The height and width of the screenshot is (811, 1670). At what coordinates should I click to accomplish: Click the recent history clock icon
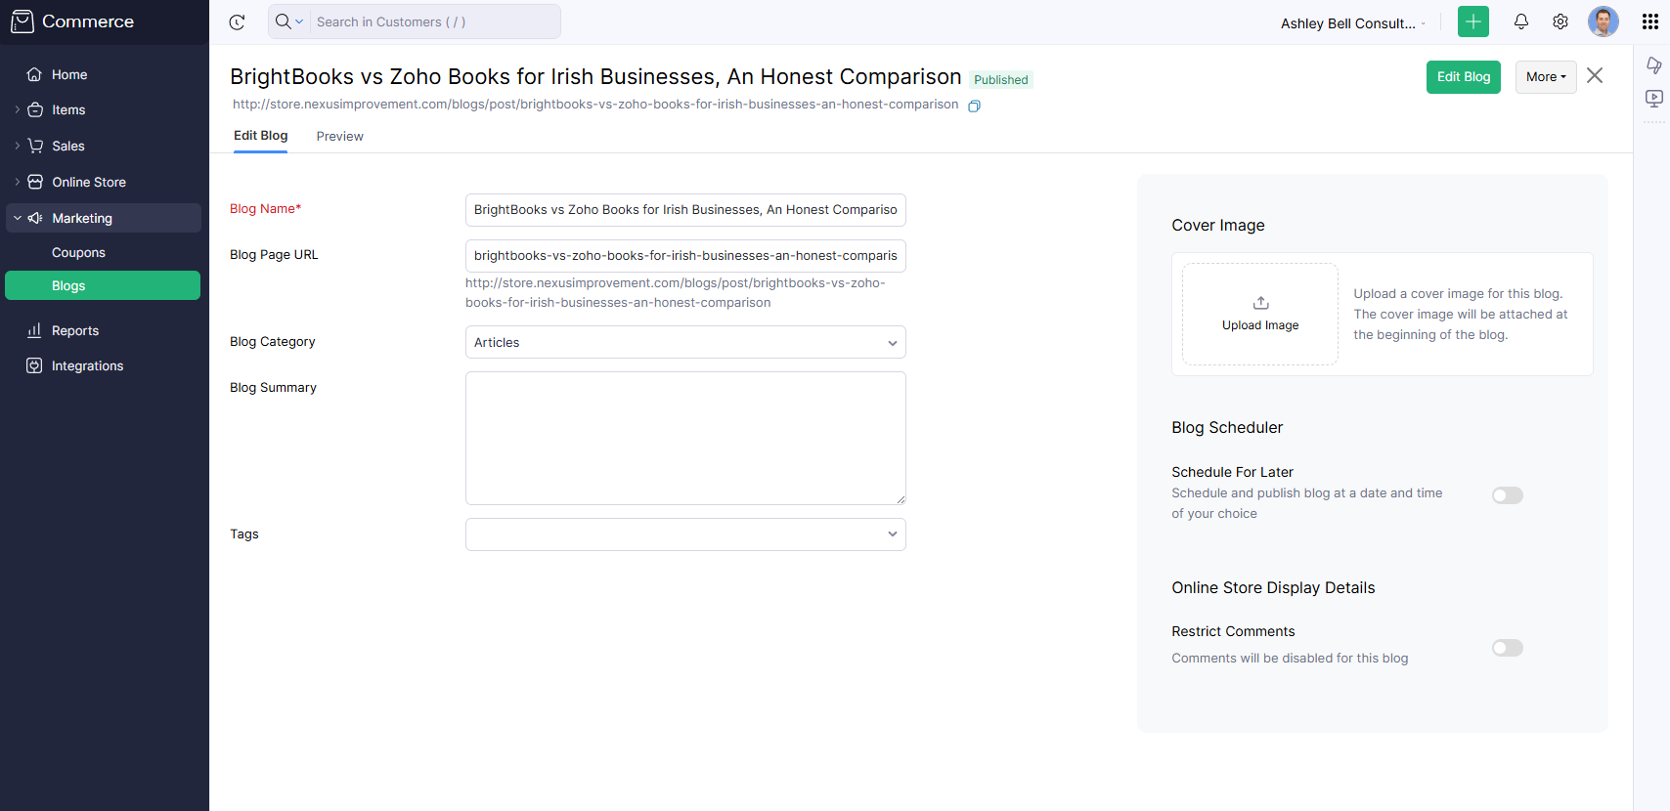coord(237,22)
